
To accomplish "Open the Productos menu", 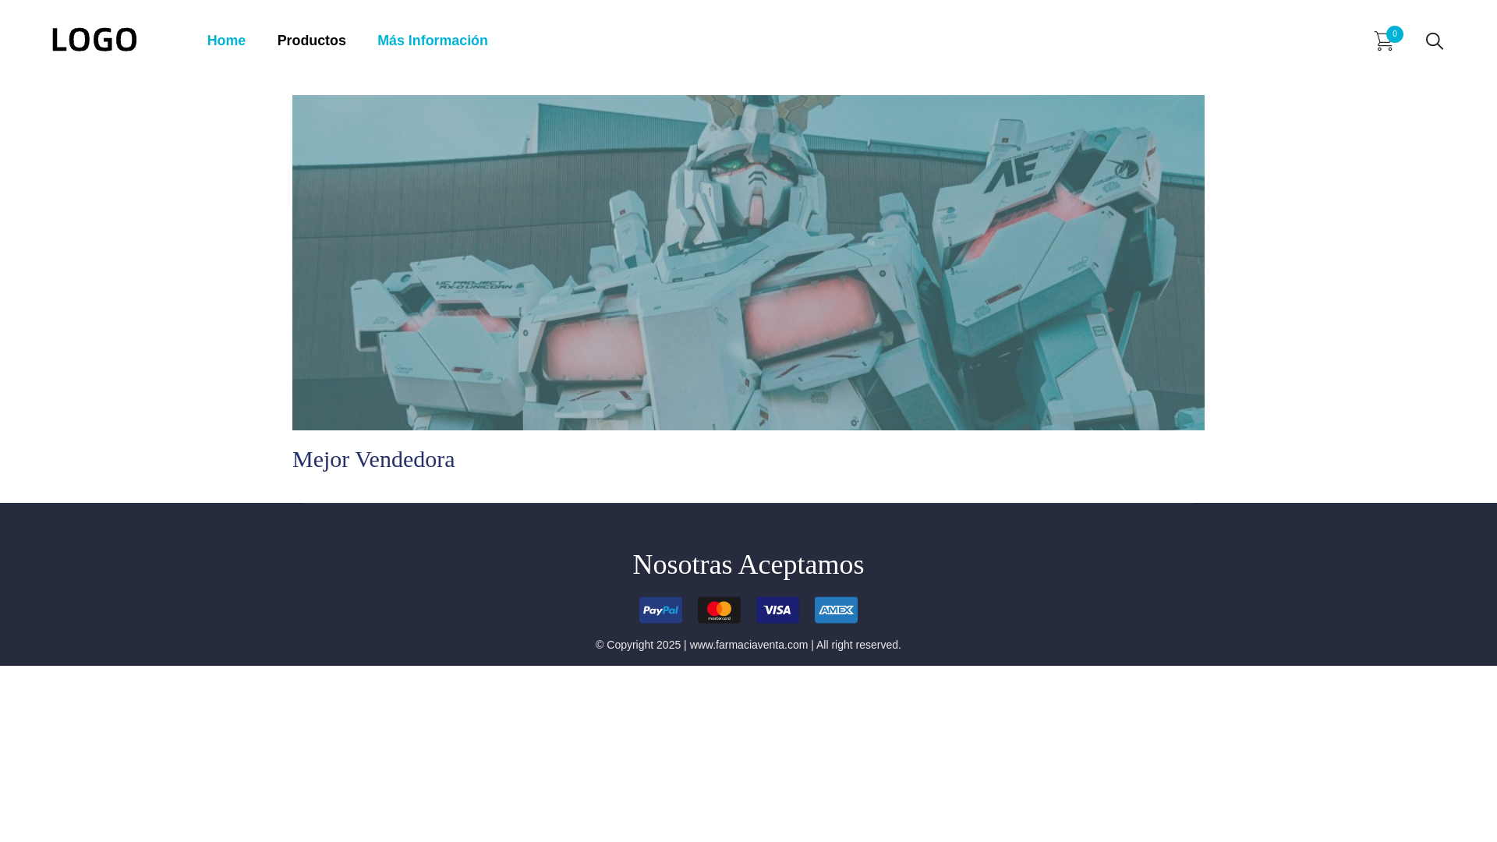I will click(311, 41).
